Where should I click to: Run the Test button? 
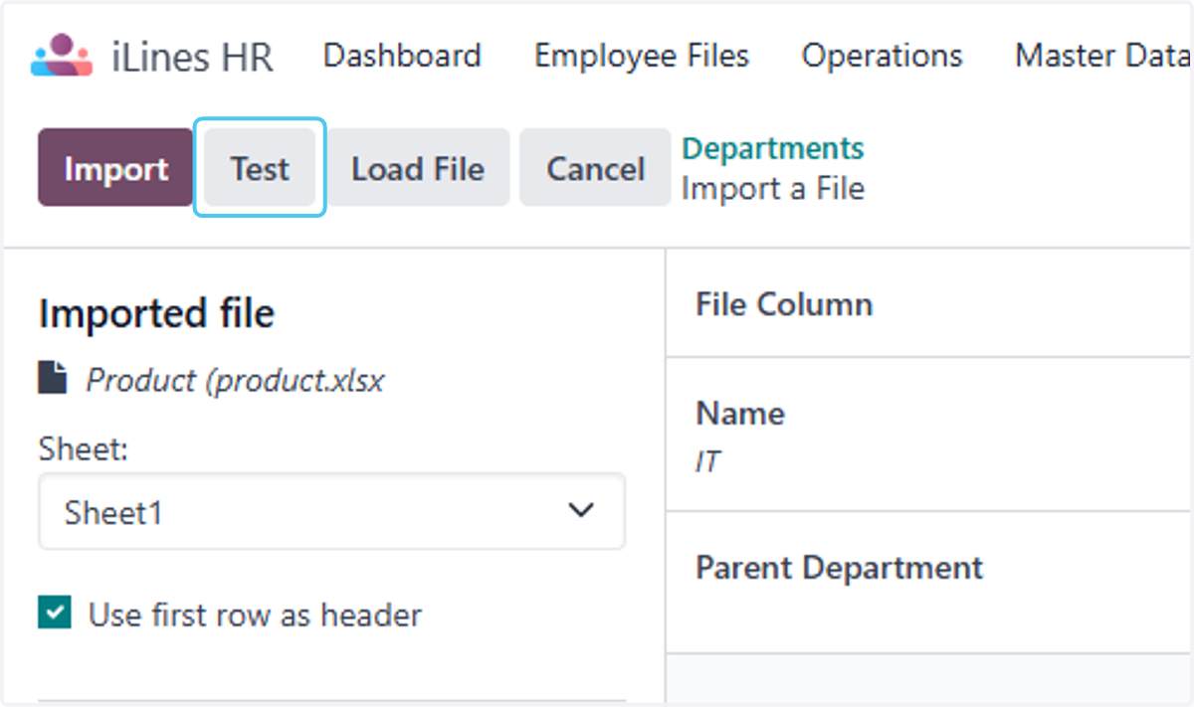click(260, 168)
